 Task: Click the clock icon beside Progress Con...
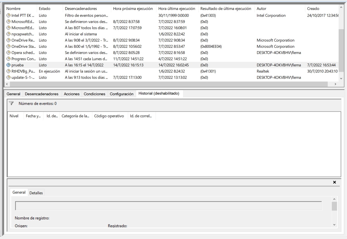tap(8, 59)
